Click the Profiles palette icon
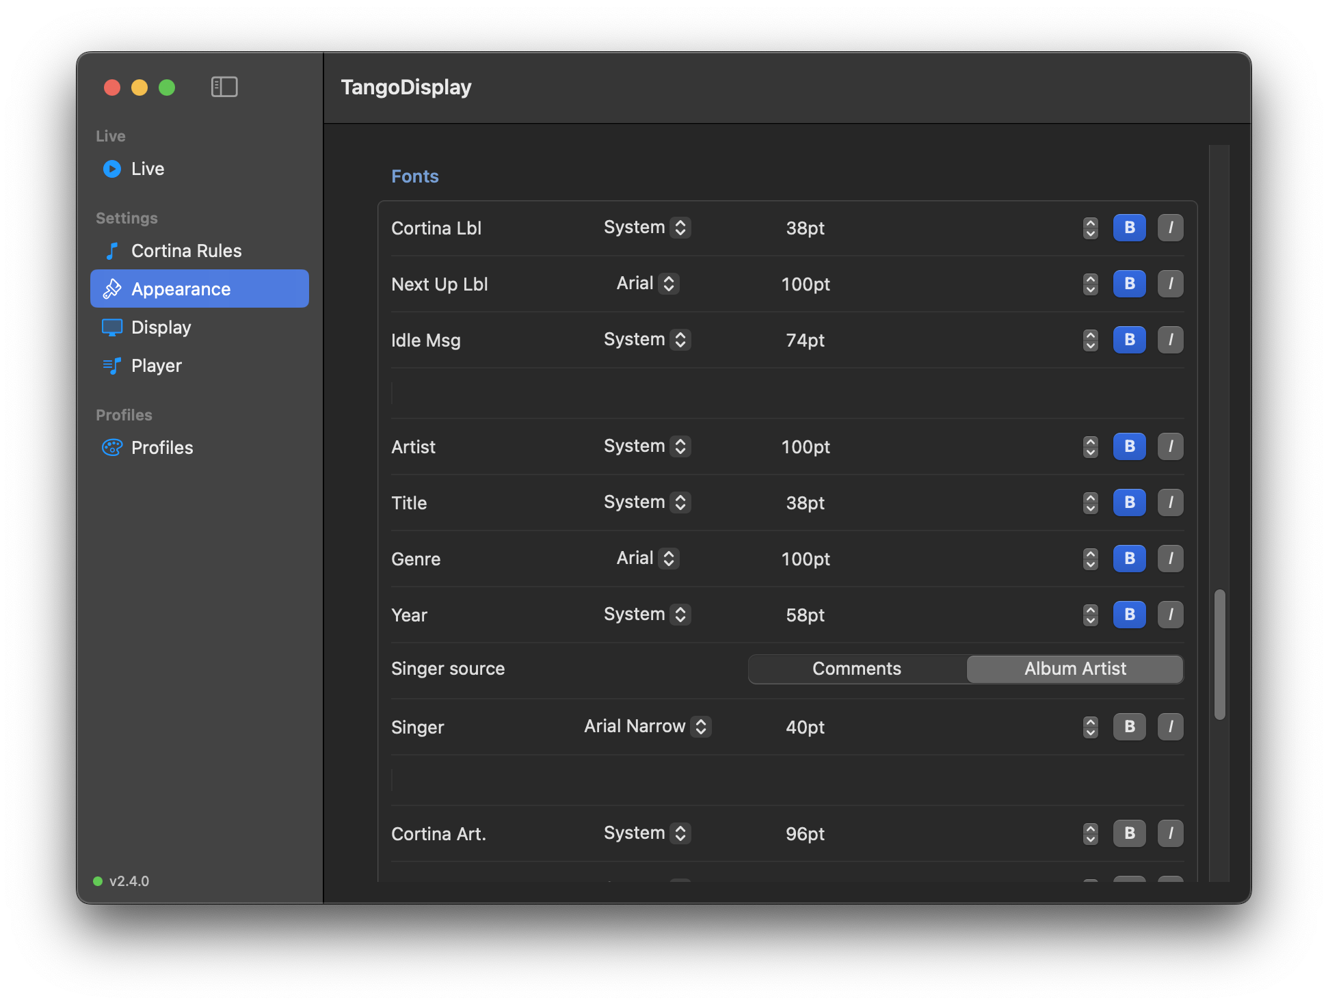 click(x=112, y=448)
